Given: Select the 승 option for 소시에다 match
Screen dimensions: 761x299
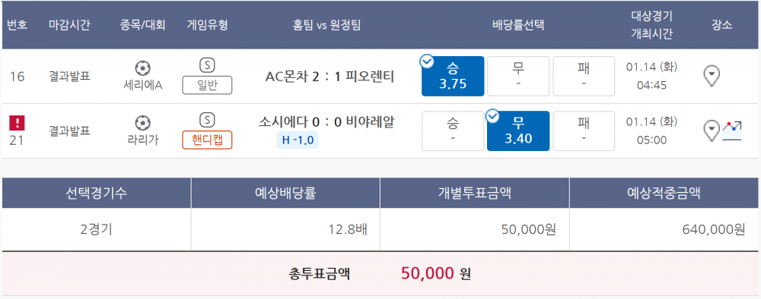Looking at the screenshot, I should [x=453, y=131].
